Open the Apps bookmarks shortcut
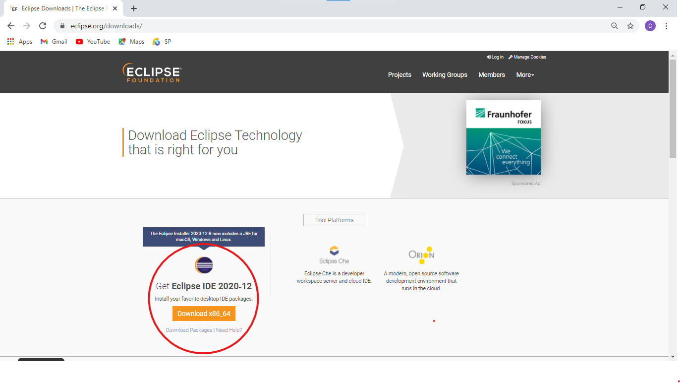 (x=20, y=42)
